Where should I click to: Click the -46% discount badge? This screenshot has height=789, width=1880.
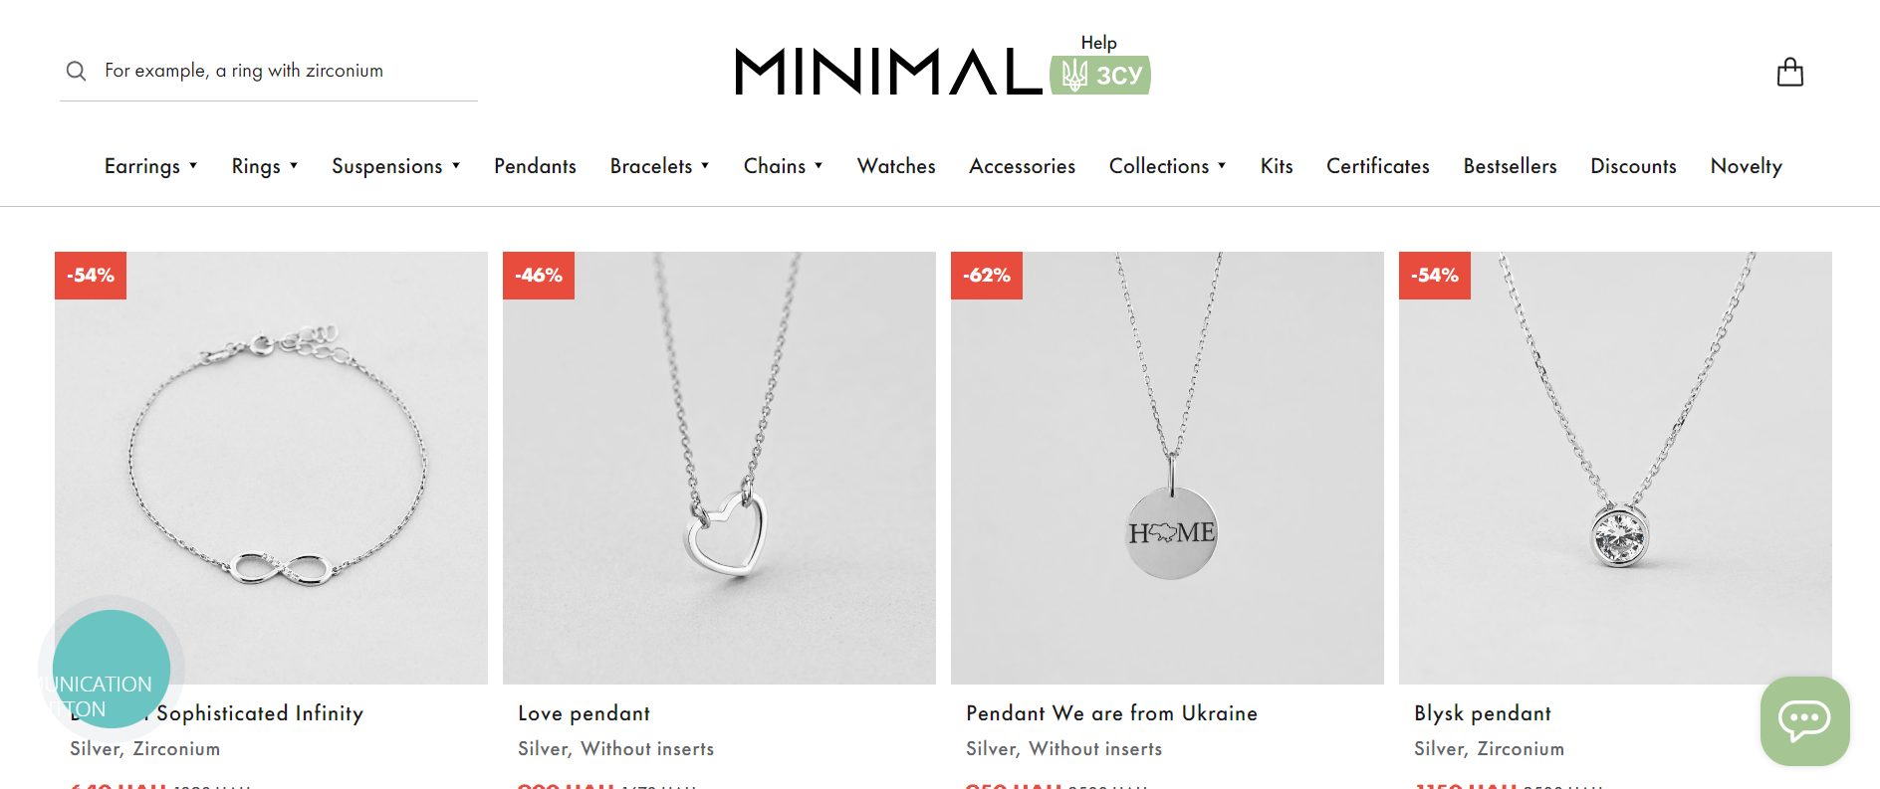pos(539,276)
